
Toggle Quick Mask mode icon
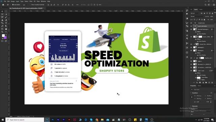point(2,41)
